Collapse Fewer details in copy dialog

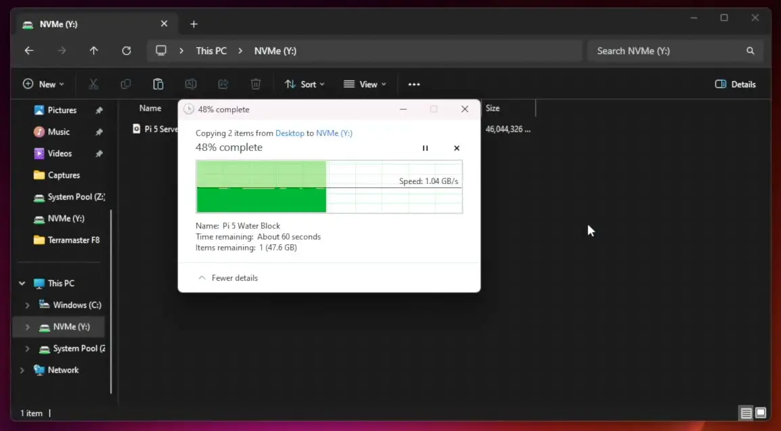coord(228,278)
